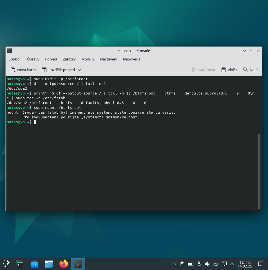
Task: Click the Nová karta button
Action: click(23, 70)
